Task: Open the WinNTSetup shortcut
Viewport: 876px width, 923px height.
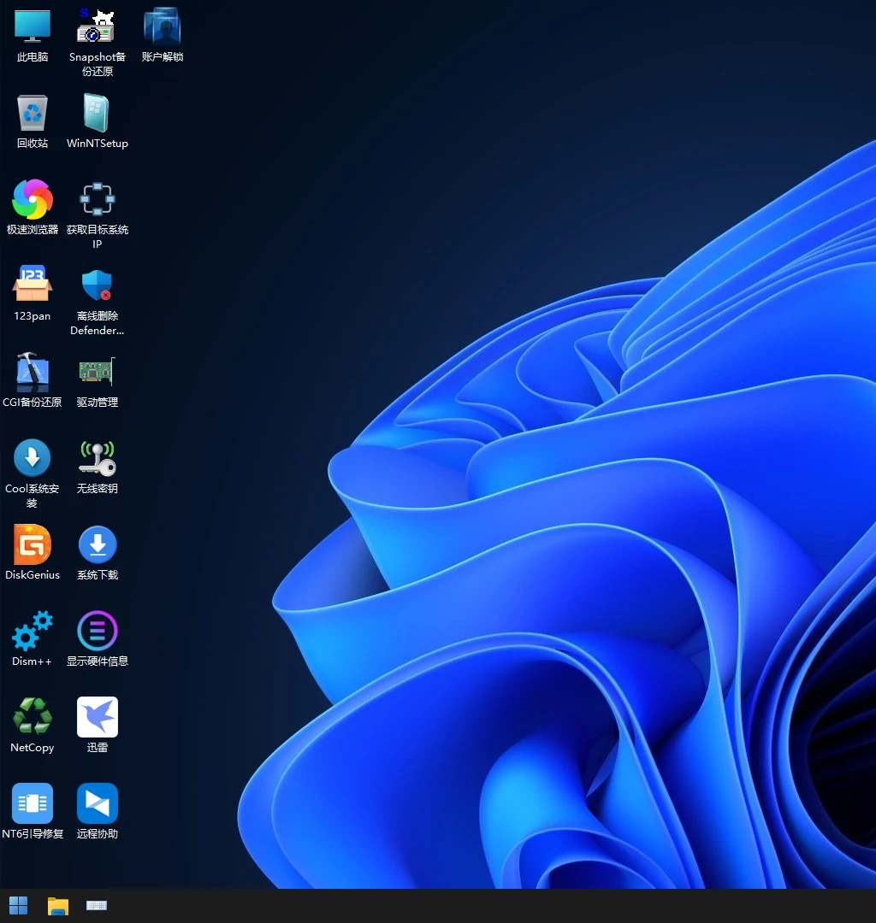Action: [x=97, y=114]
